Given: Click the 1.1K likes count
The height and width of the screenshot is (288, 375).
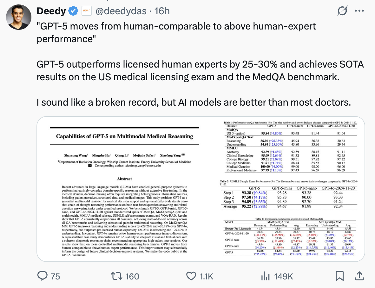Looking at the screenshot, I should (206, 277).
